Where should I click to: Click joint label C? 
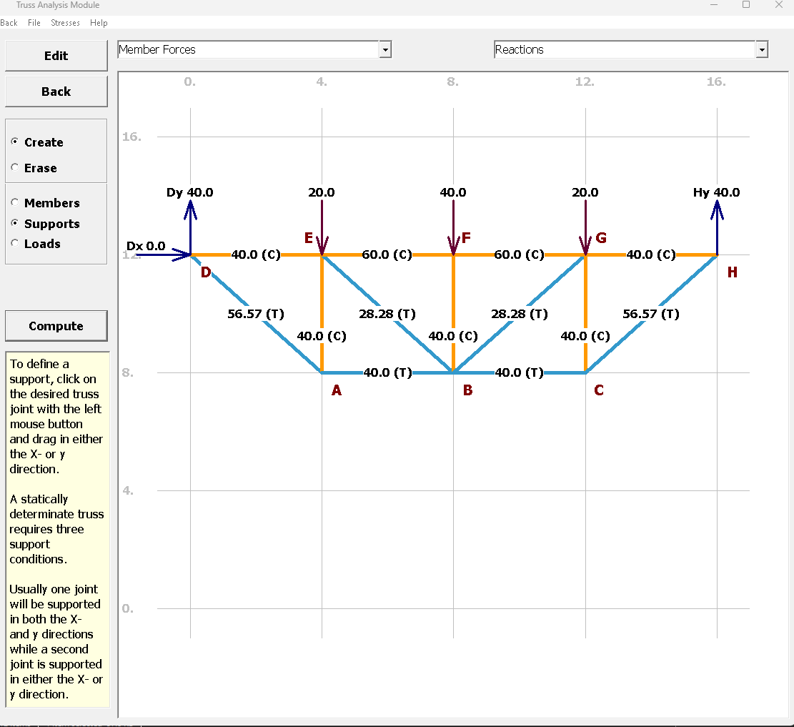599,390
